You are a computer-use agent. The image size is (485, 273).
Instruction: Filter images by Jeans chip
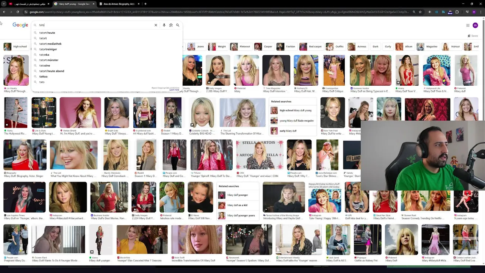[196, 47]
